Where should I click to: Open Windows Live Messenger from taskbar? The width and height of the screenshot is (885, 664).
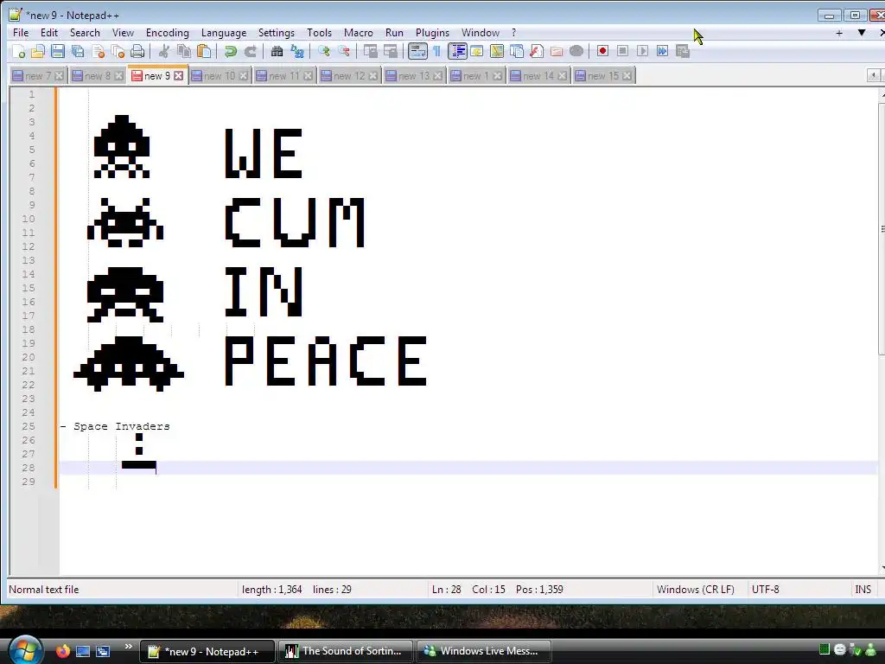point(483,651)
